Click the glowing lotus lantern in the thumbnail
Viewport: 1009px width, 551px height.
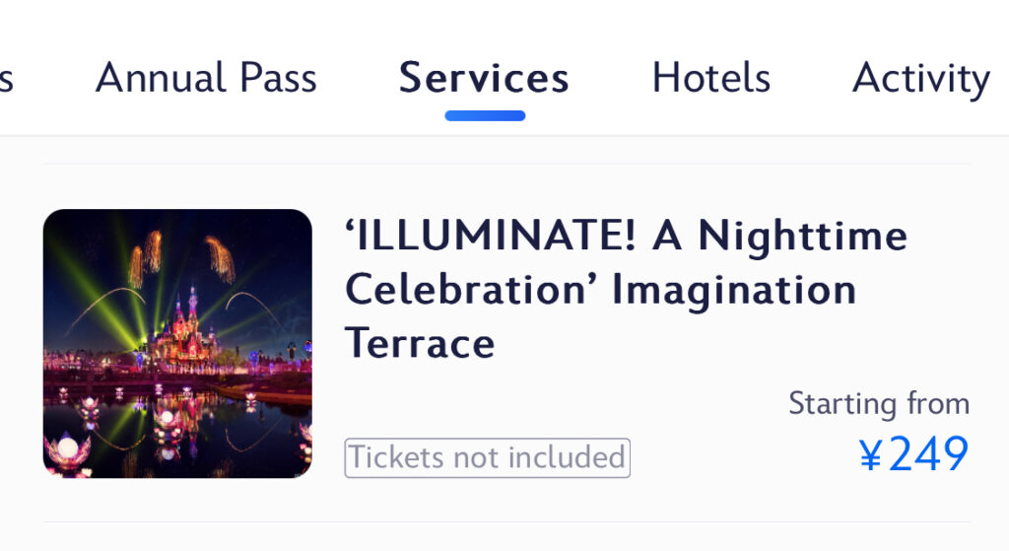[68, 450]
